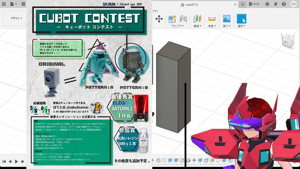Close the cubot*(1) tab
300x169 pixels.
(235, 5)
